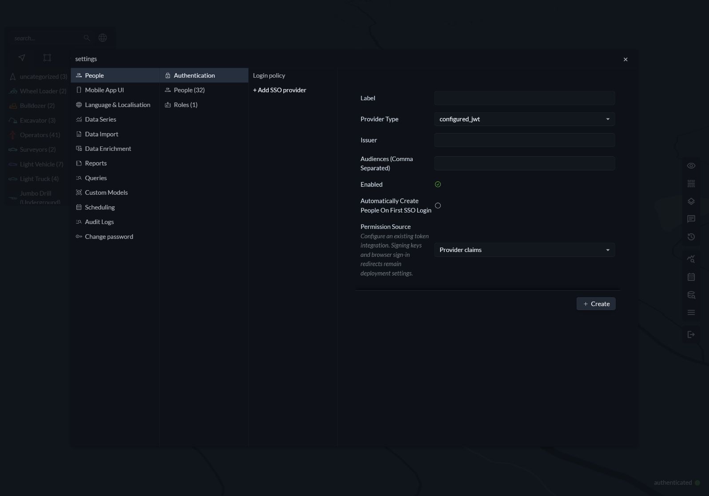This screenshot has height=496, width=709.
Task: Open the Audit Logs settings
Action: tap(115, 222)
